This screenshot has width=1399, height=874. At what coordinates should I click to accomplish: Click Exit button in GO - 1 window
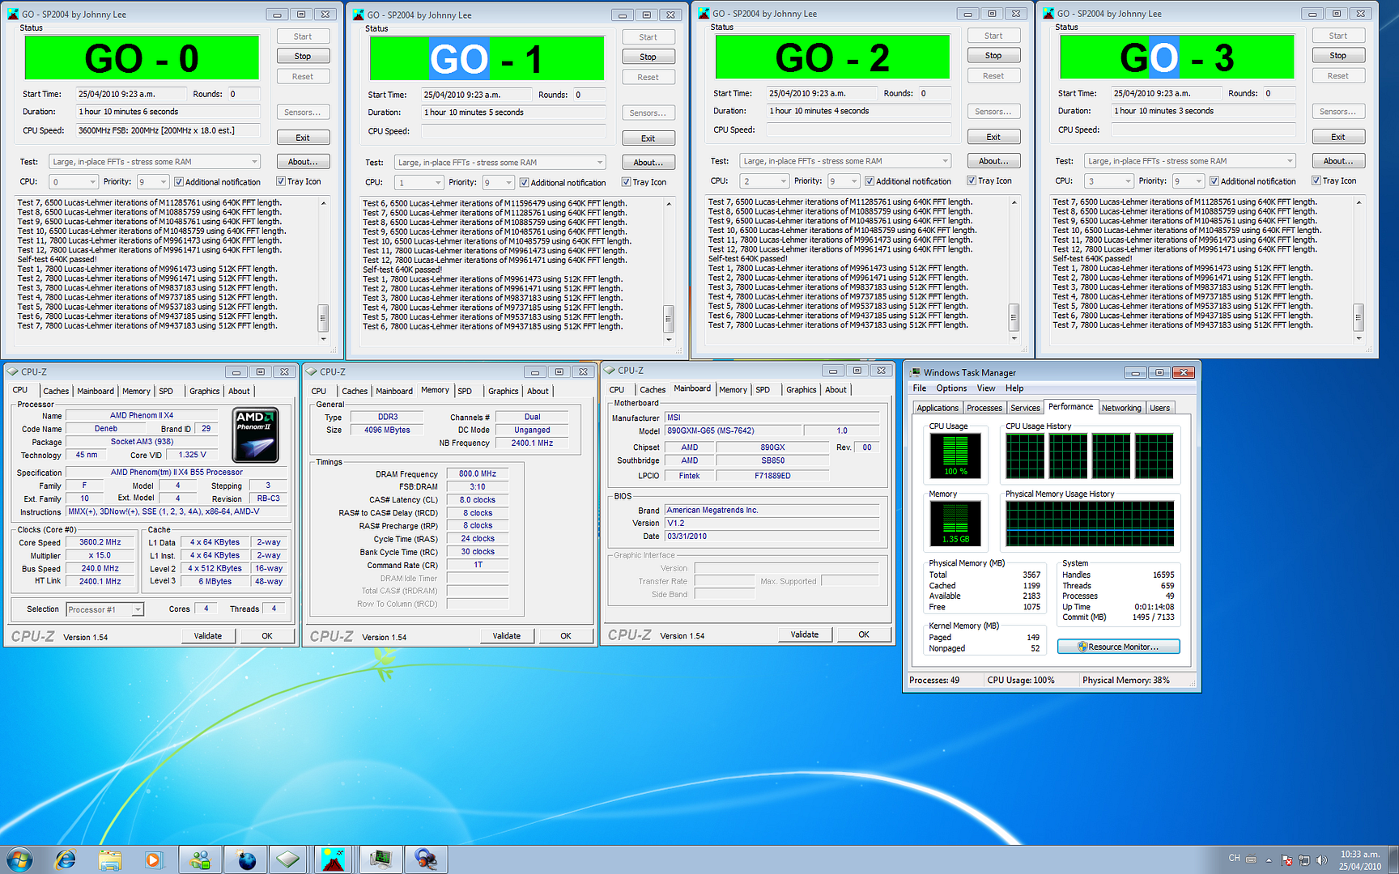648,138
